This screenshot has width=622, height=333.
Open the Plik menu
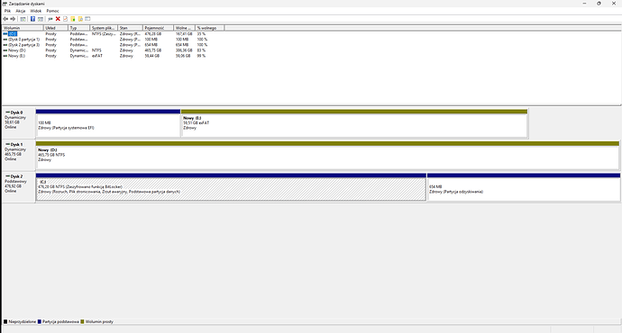[7, 11]
